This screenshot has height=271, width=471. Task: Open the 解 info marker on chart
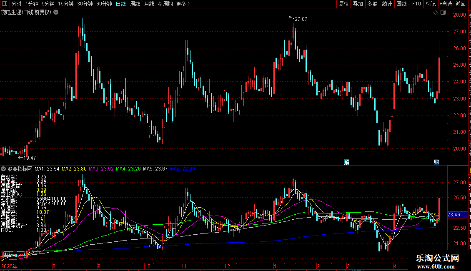click(347, 162)
